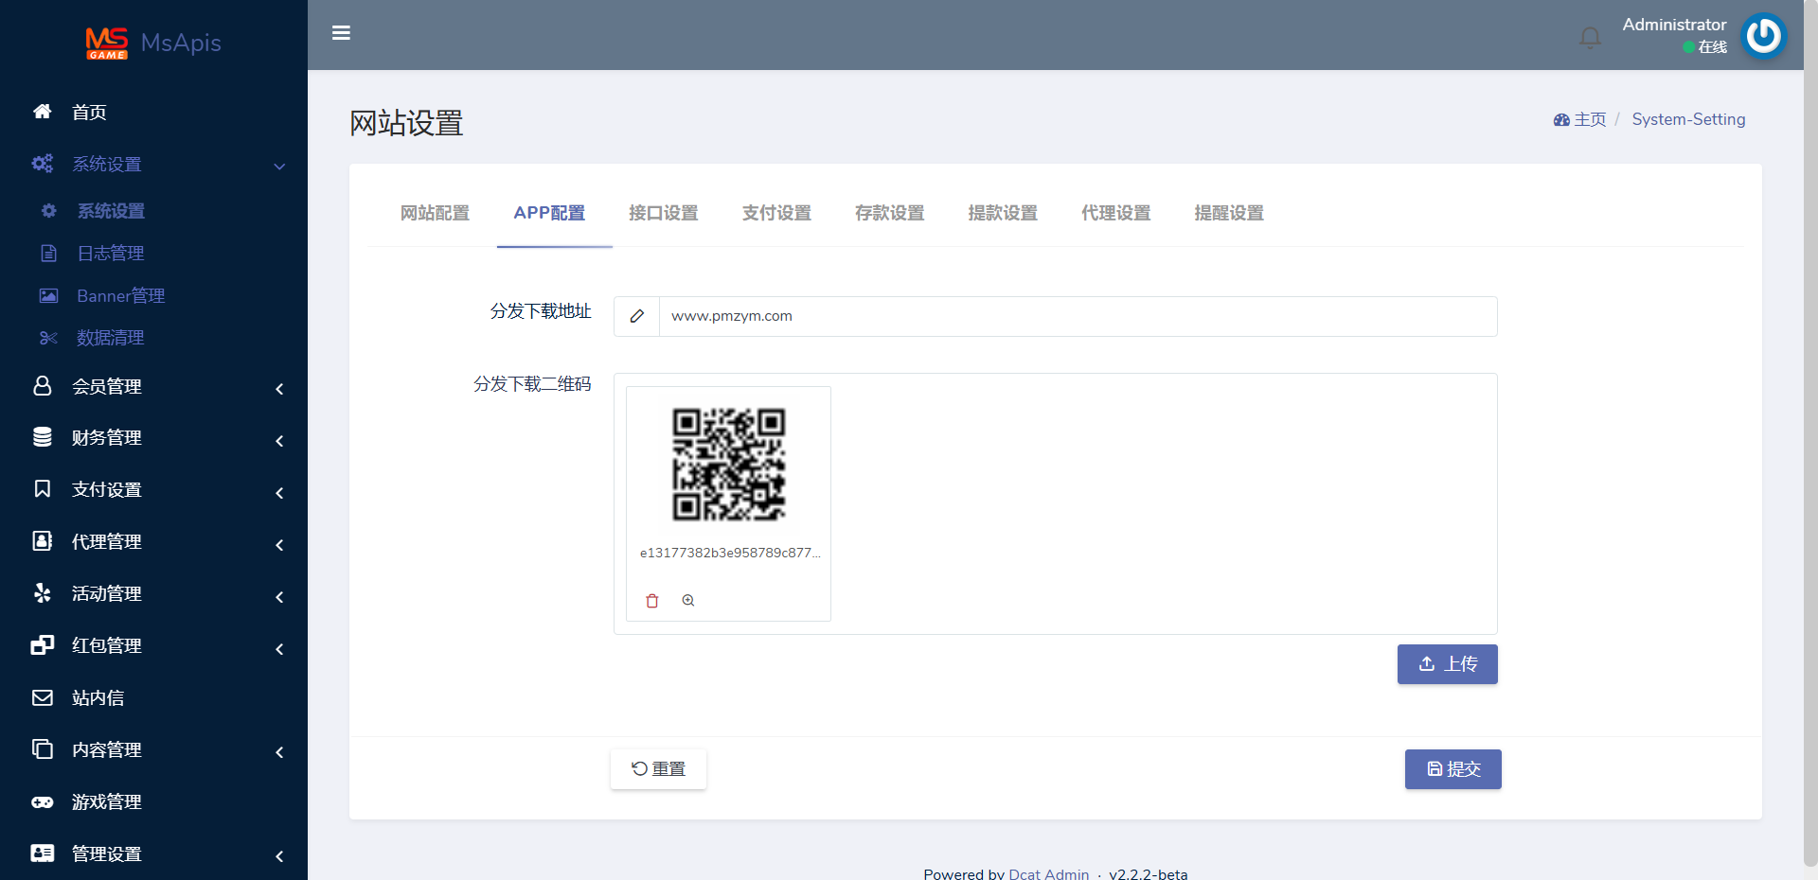Click the Administrator avatar power icon
1818x880 pixels.
[1763, 36]
